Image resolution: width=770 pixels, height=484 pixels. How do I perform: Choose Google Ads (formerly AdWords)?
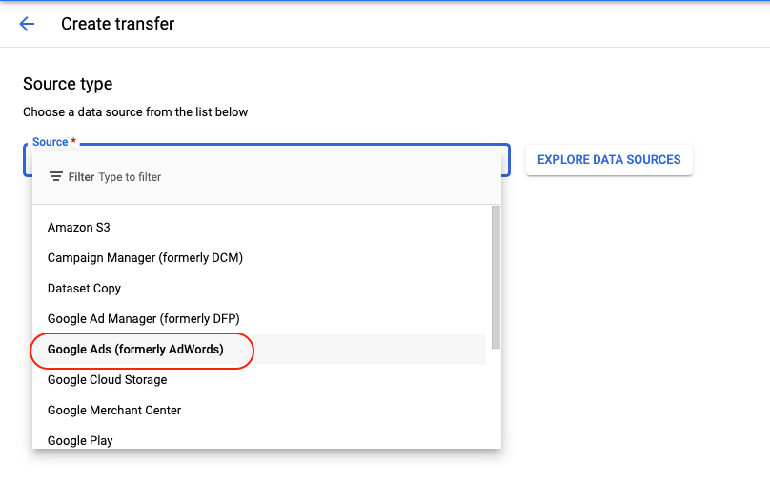point(259,349)
